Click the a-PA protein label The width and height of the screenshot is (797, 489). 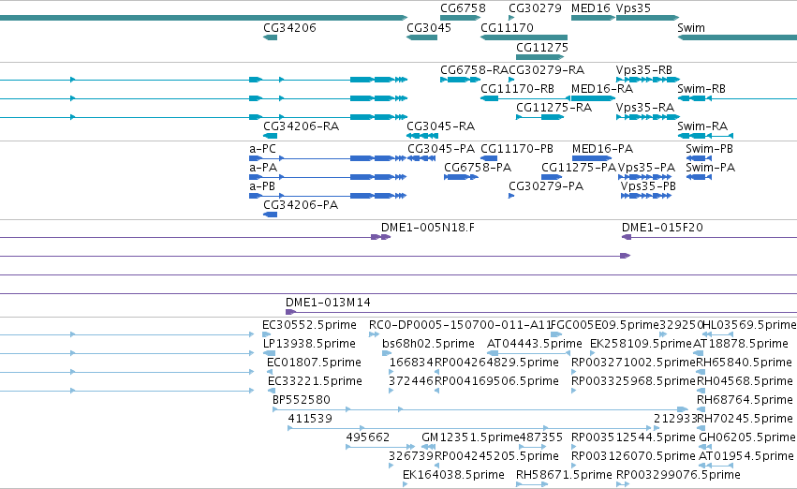click(263, 169)
